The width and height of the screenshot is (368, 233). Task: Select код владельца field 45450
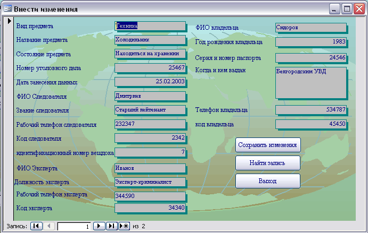coord(310,124)
